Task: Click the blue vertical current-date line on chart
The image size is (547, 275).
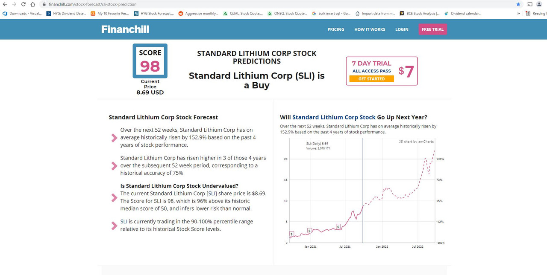Action: click(x=363, y=191)
